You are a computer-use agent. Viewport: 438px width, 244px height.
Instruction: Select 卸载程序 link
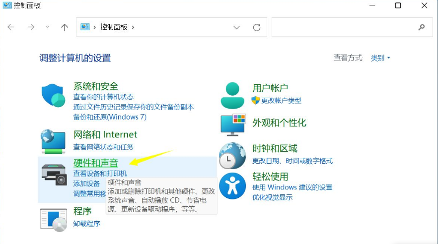coord(87,224)
